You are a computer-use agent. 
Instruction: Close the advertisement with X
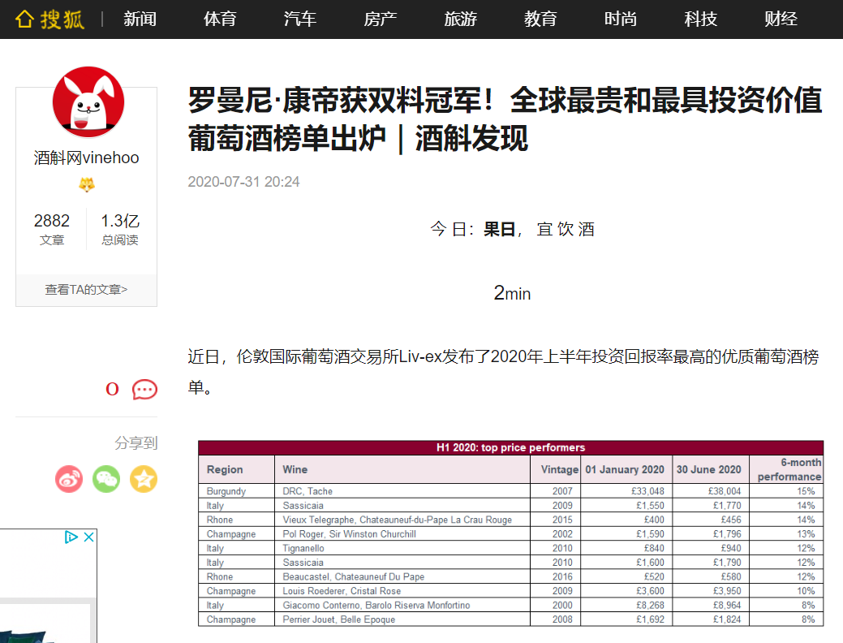pyautogui.click(x=88, y=537)
